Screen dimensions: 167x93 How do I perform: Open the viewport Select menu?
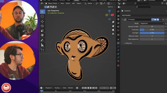[68, 3]
